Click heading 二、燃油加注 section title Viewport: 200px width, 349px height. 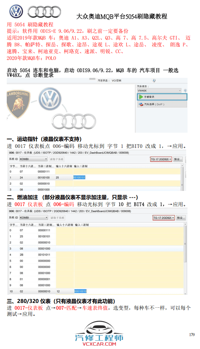[72, 197]
